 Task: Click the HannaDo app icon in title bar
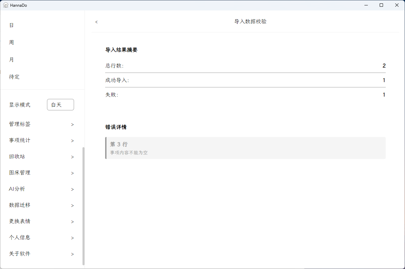tap(5, 5)
